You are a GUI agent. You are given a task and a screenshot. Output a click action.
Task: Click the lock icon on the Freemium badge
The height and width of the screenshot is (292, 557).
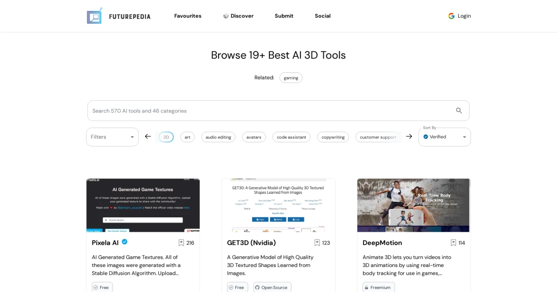[x=366, y=287]
